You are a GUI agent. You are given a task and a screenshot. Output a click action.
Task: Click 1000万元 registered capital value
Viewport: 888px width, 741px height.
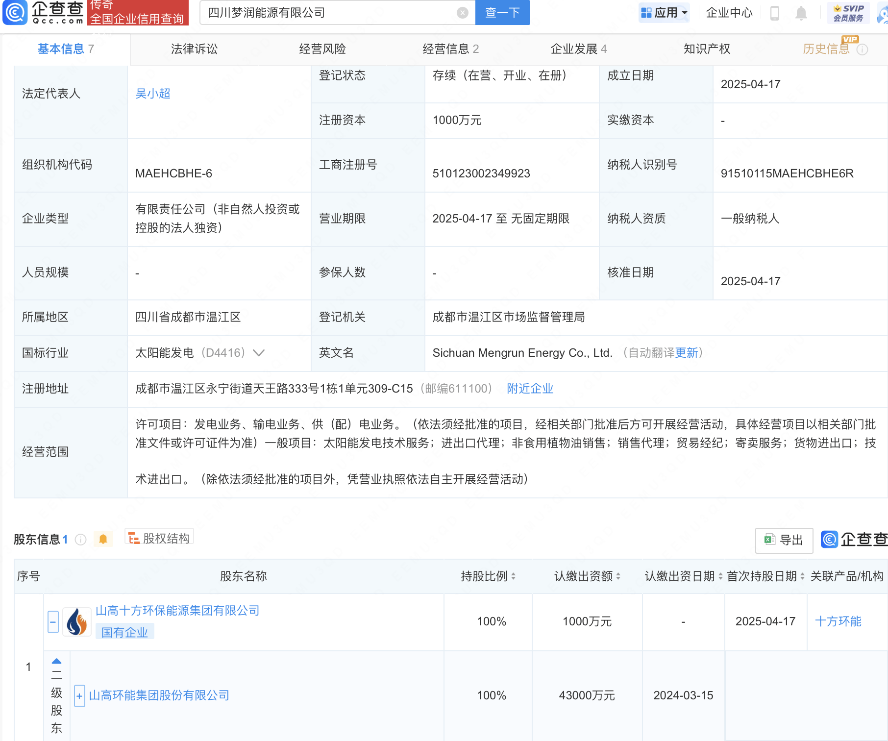[x=457, y=120]
